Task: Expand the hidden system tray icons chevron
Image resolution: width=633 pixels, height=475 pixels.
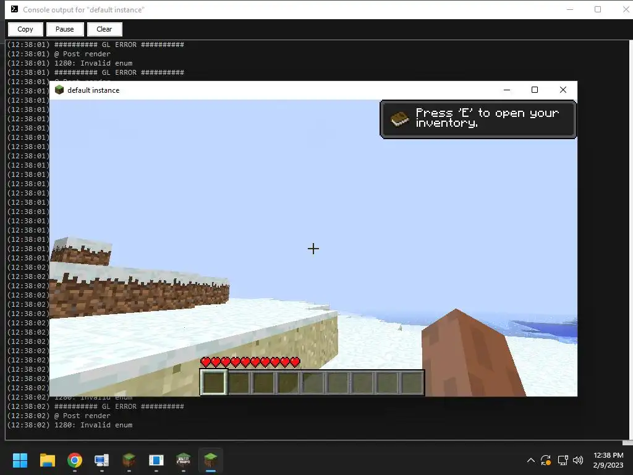Action: [x=531, y=460]
